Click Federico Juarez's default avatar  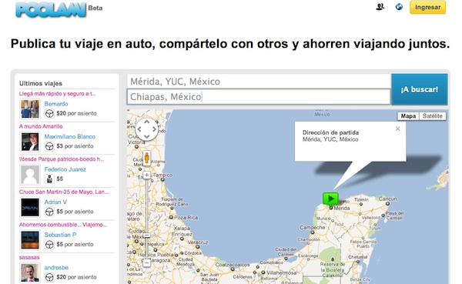[x=30, y=175]
